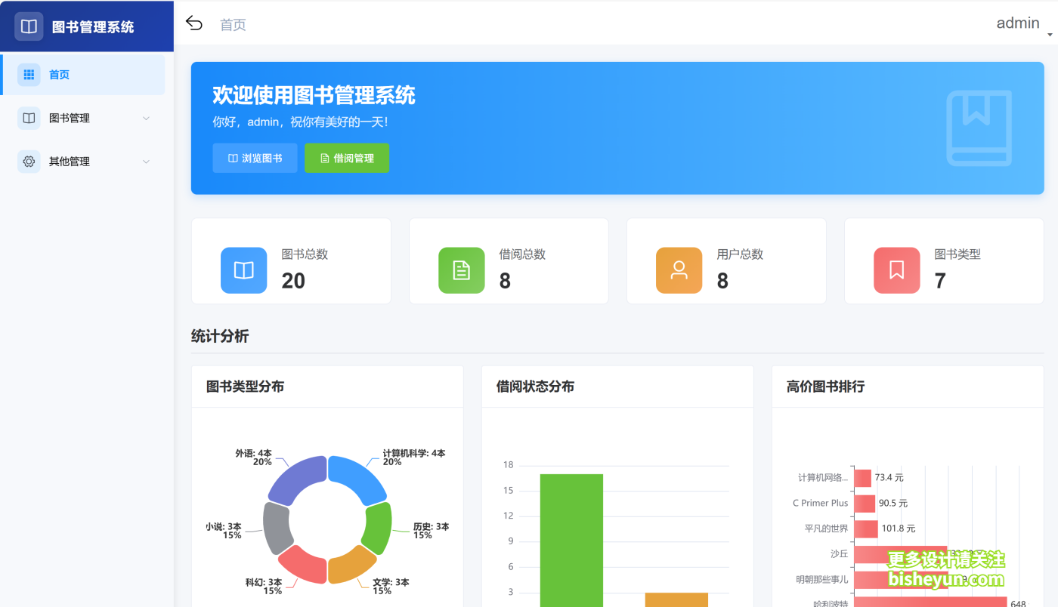Screen dimensions: 1058x607
Task: Click the orange user icon on 用户总数 card
Action: click(x=679, y=270)
